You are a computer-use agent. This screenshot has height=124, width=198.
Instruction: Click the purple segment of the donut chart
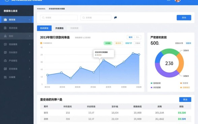[x=165, y=72]
